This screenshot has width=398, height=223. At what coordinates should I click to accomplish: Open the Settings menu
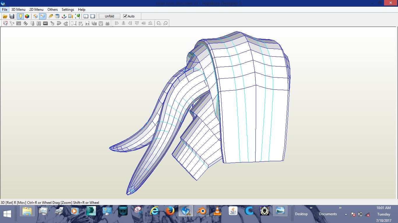tap(68, 9)
